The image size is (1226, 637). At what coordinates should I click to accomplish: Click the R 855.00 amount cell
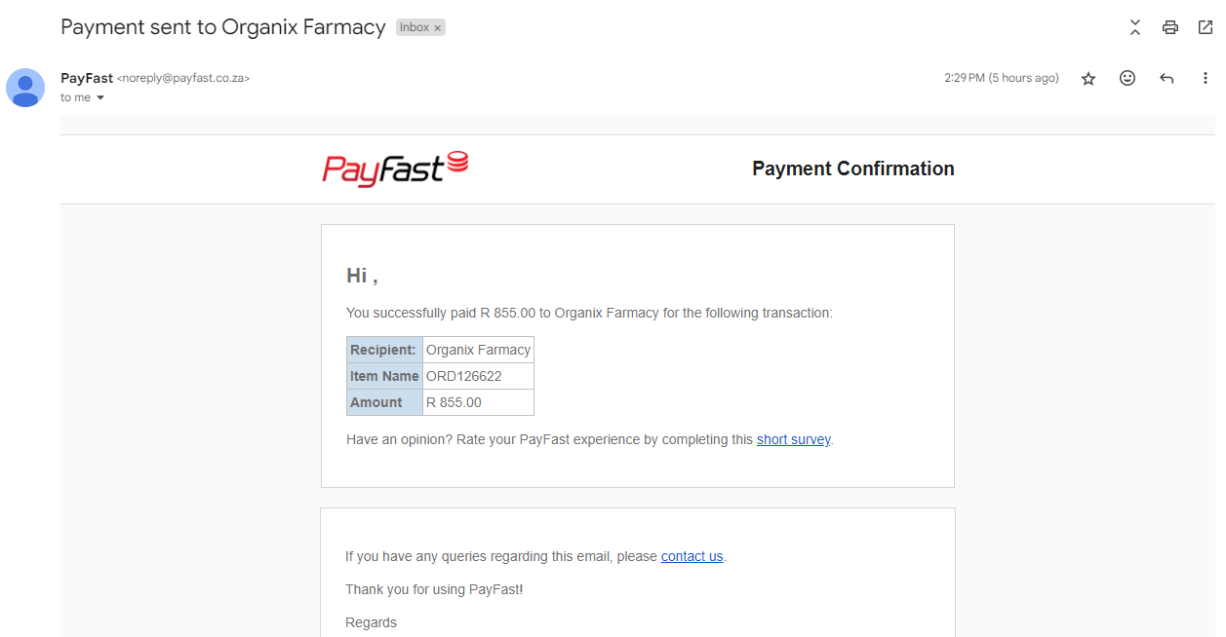(478, 402)
